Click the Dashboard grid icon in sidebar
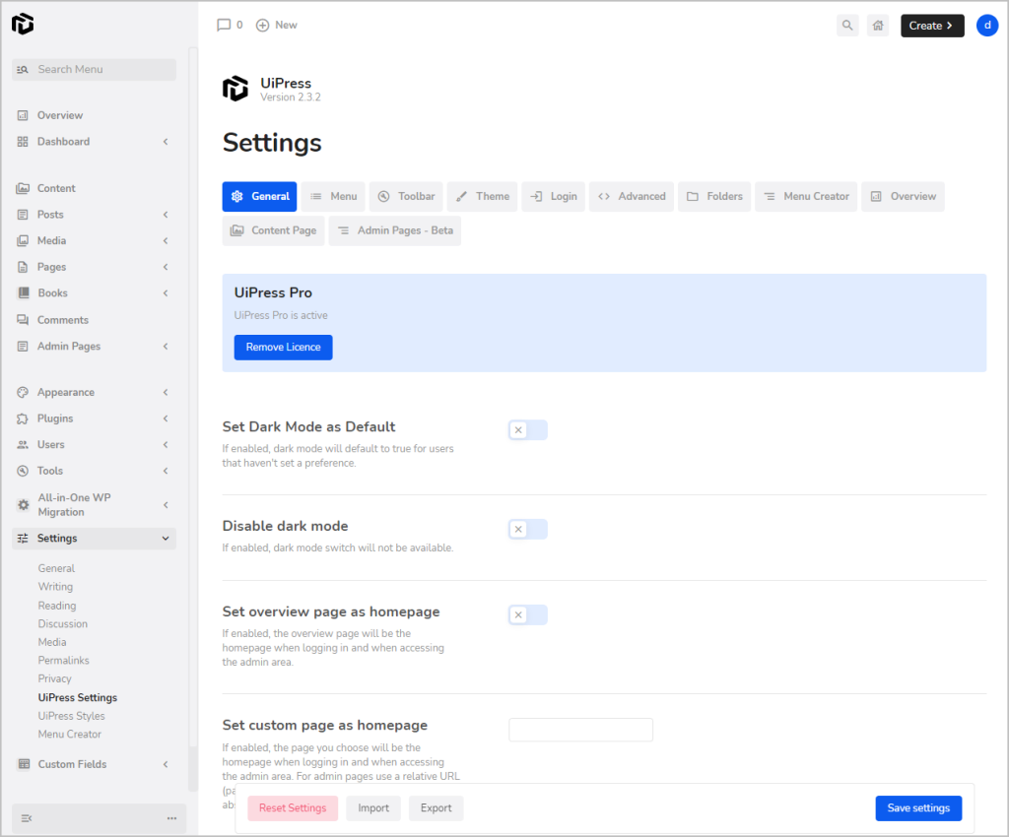The image size is (1009, 837). point(23,142)
